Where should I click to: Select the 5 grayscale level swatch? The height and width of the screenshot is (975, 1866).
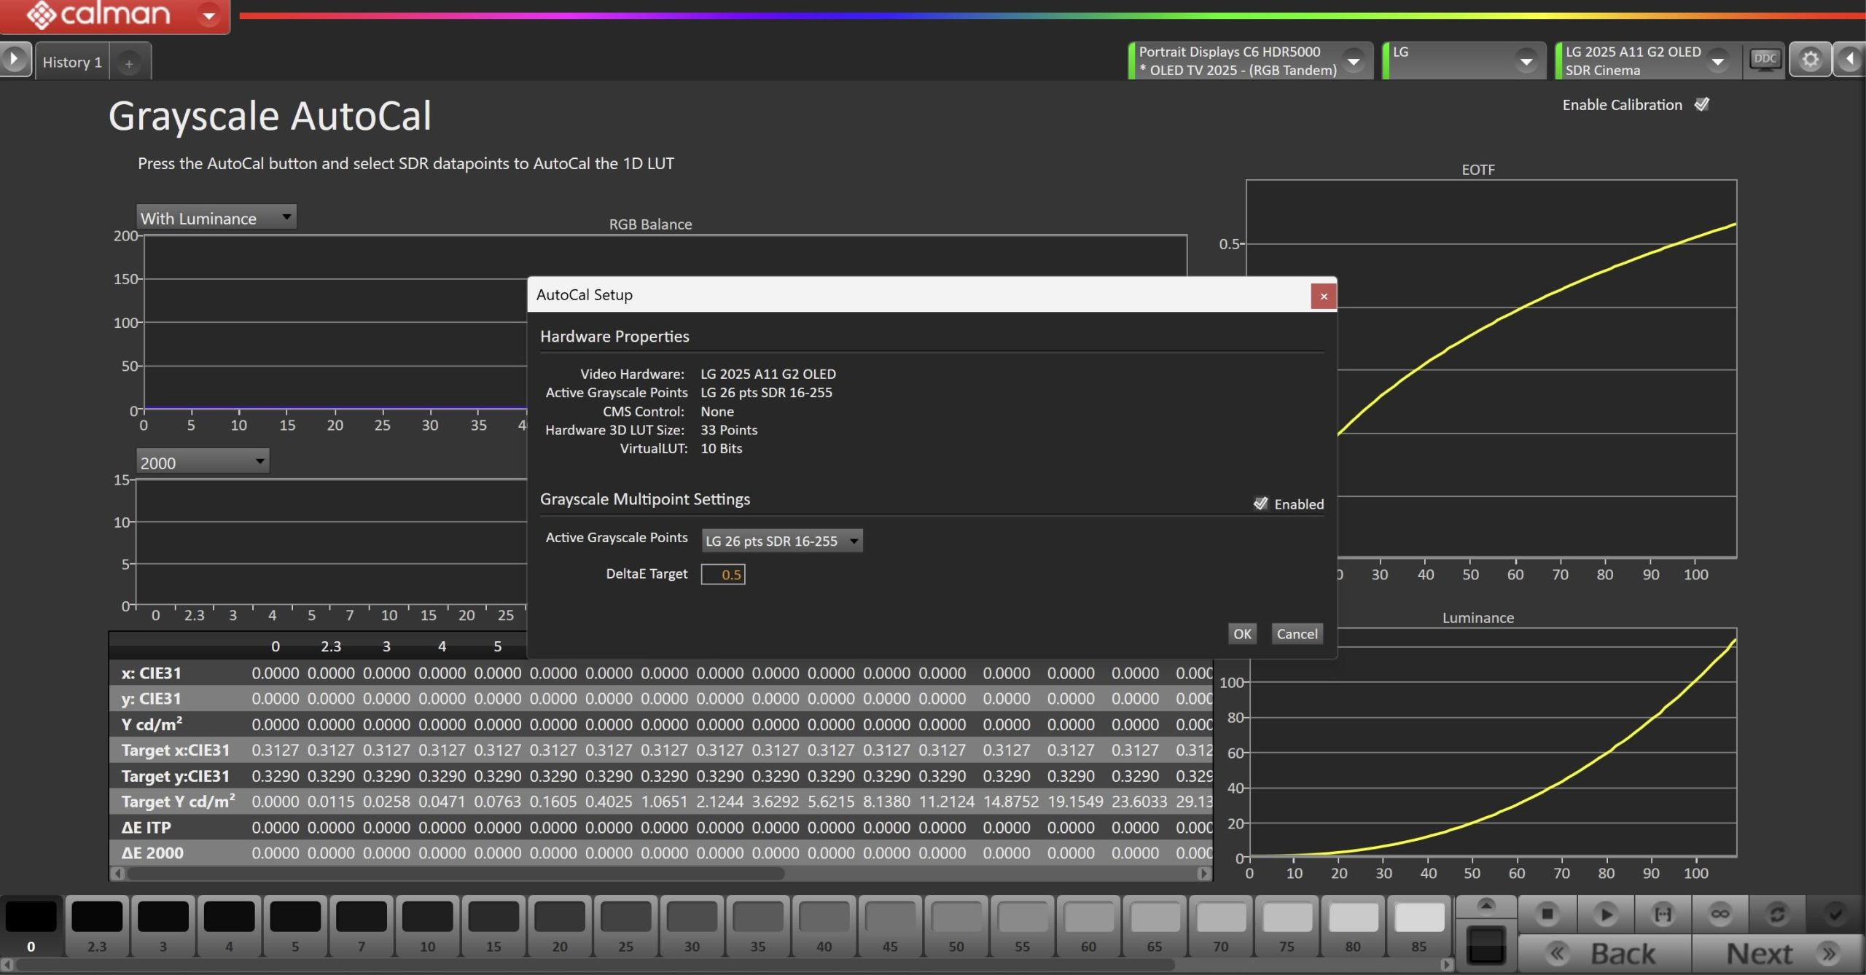(x=295, y=925)
